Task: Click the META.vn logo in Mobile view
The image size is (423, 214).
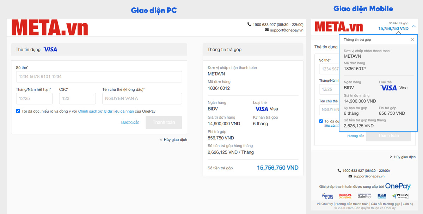Action: coord(339,27)
